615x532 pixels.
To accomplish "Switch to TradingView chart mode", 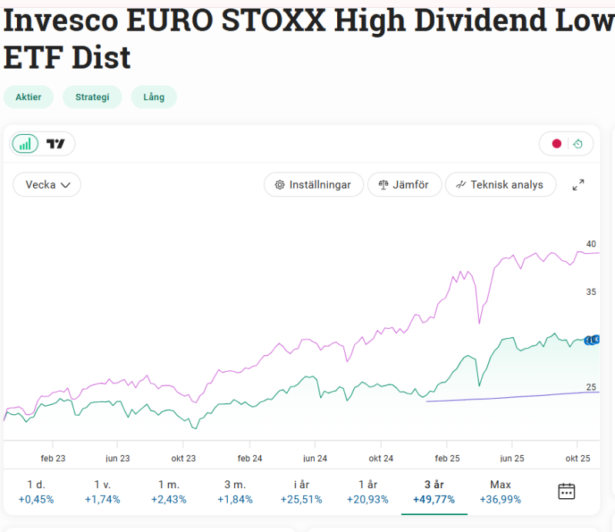I will point(55,144).
